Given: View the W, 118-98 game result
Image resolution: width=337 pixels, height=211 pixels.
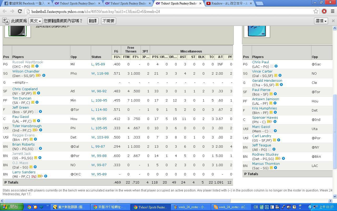Looking at the screenshot, I should tap(100, 74).
